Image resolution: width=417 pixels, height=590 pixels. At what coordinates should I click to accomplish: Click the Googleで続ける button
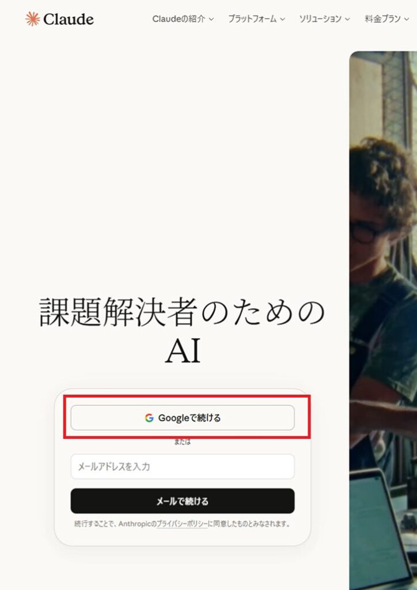pos(183,418)
